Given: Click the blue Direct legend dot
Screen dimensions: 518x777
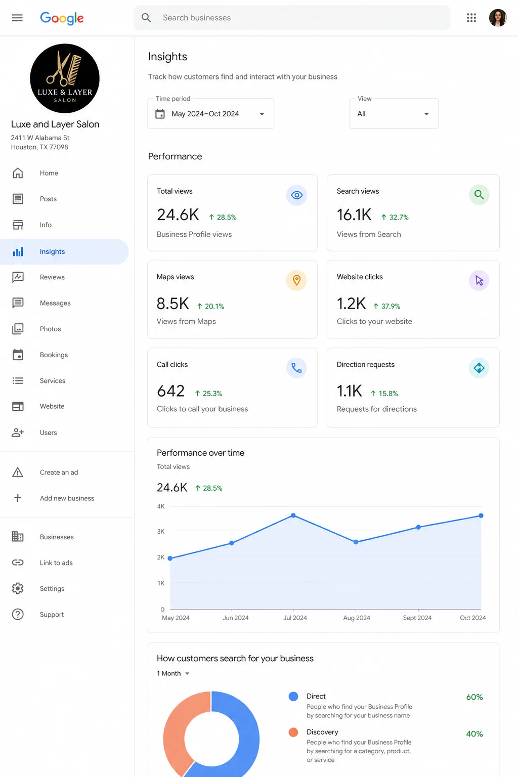Looking at the screenshot, I should pos(293,697).
